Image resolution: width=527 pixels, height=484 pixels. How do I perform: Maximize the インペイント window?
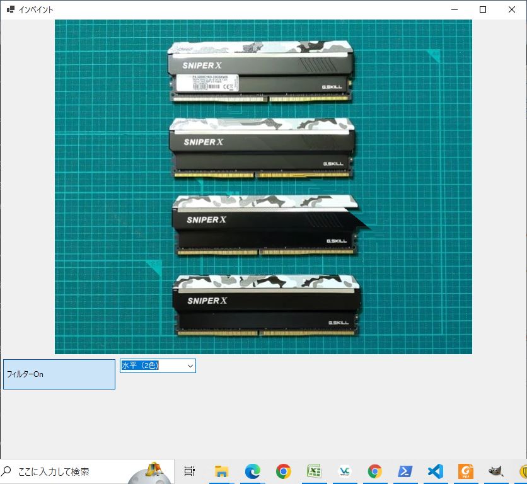point(483,9)
